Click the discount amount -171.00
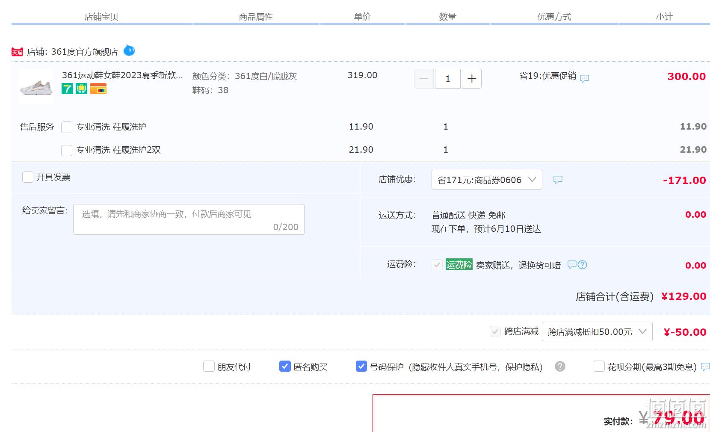The width and height of the screenshot is (710, 432). 684,180
